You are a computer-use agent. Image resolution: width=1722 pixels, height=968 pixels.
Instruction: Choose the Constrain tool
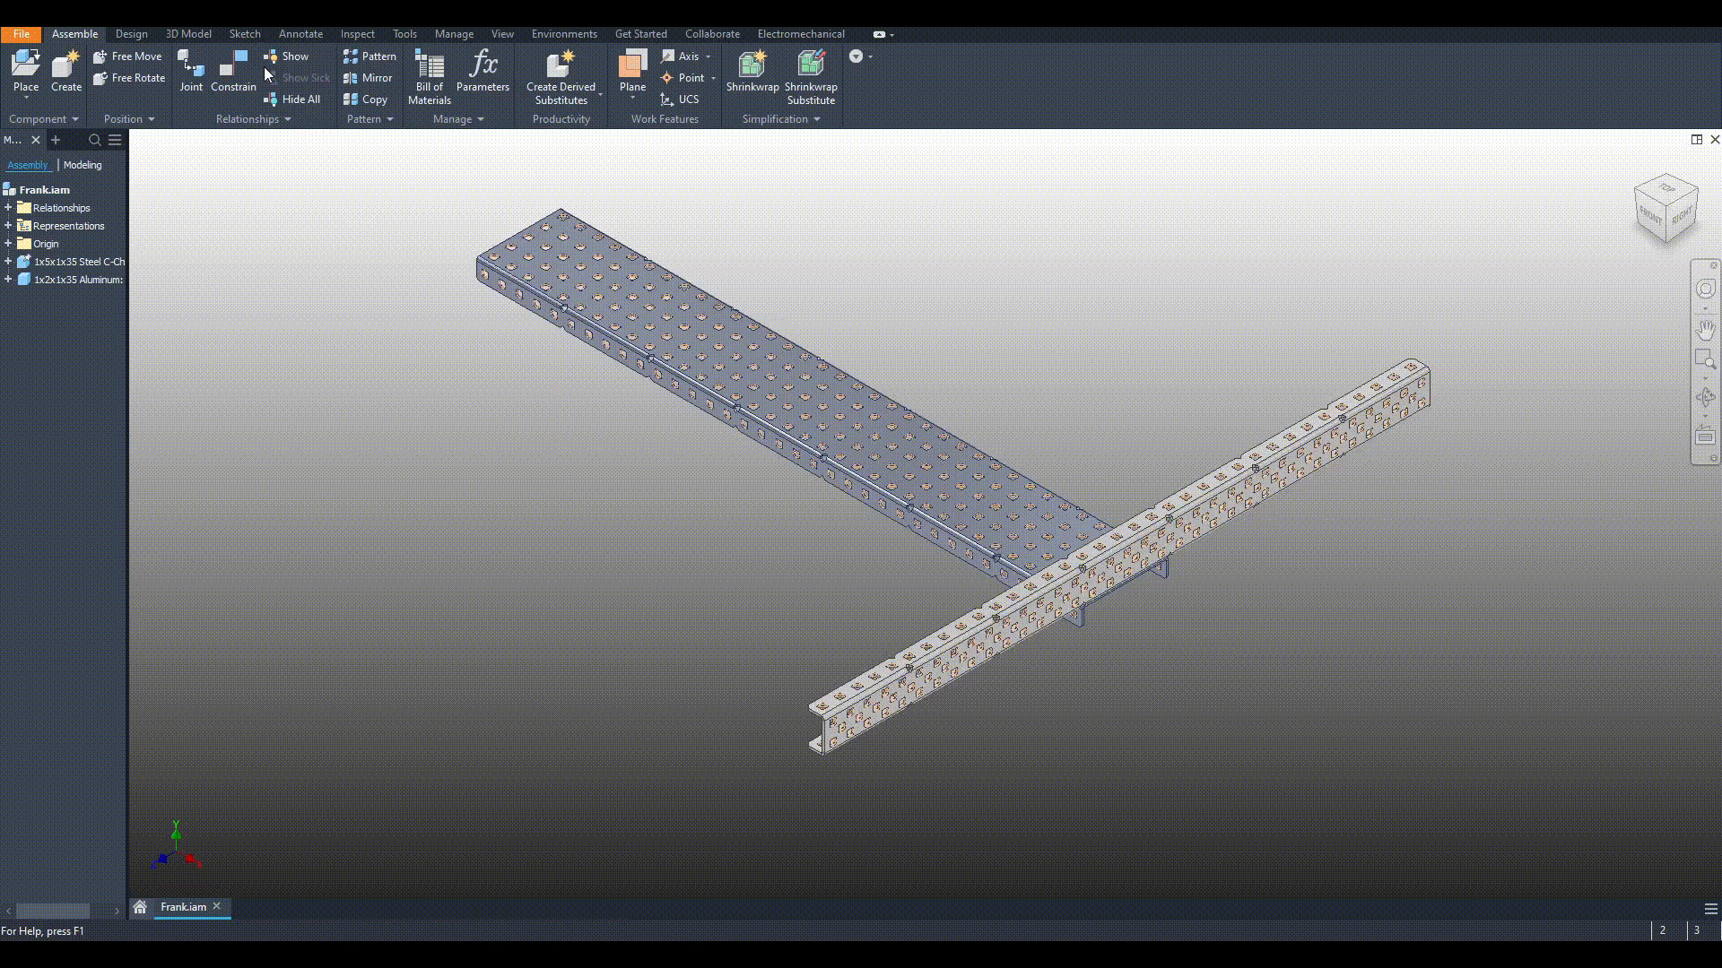(x=233, y=71)
